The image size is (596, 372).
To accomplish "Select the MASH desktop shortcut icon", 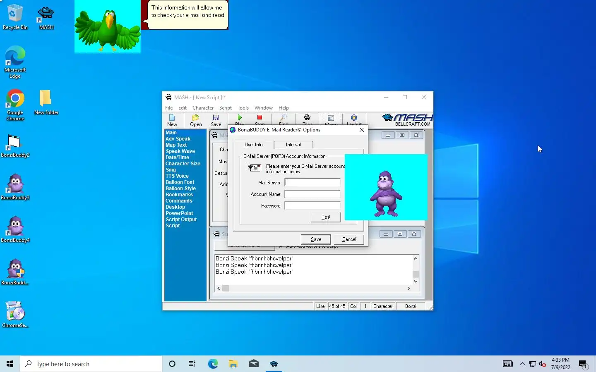I will pyautogui.click(x=46, y=17).
